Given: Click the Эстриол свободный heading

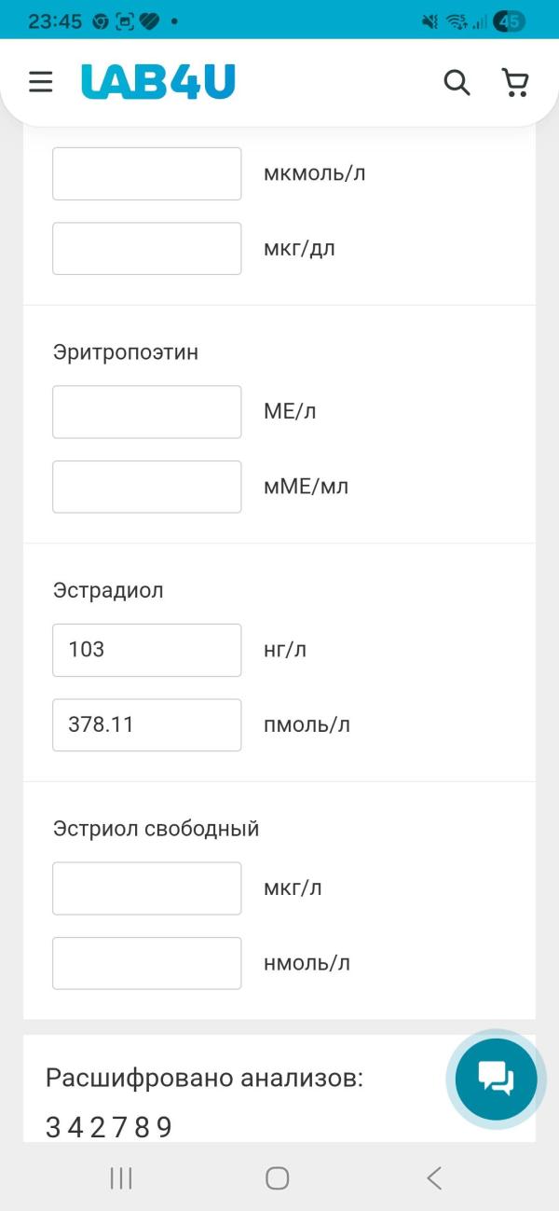Looking at the screenshot, I should pyautogui.click(x=157, y=827).
